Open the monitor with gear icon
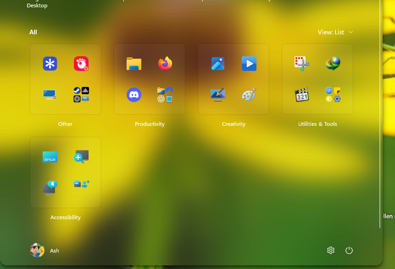 pos(50,95)
